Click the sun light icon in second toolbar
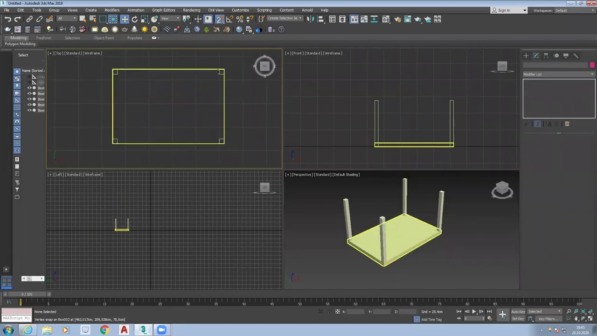Screen dimensions: 597x336 [x=145, y=29]
